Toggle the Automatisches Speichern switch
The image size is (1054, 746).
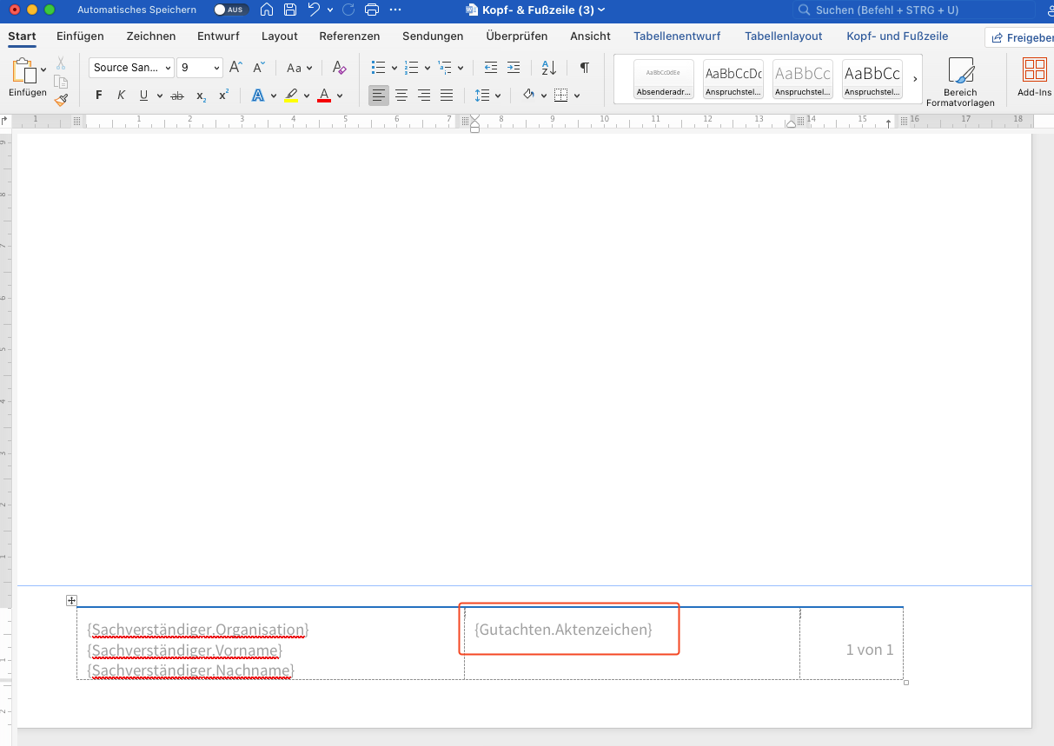232,10
